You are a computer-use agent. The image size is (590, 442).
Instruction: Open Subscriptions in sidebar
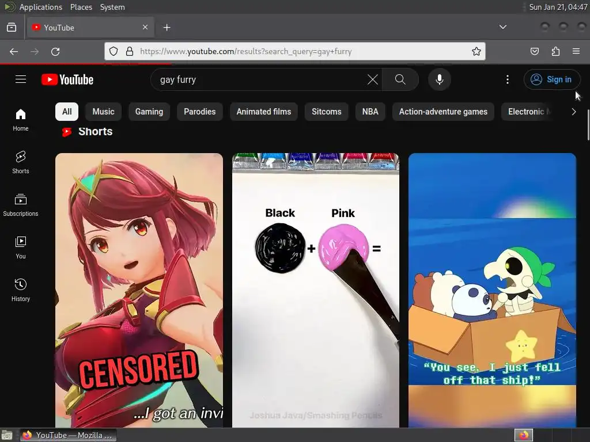click(21, 205)
